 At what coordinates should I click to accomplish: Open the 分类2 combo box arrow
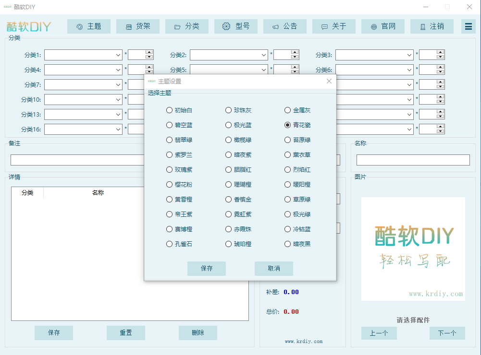click(264, 55)
